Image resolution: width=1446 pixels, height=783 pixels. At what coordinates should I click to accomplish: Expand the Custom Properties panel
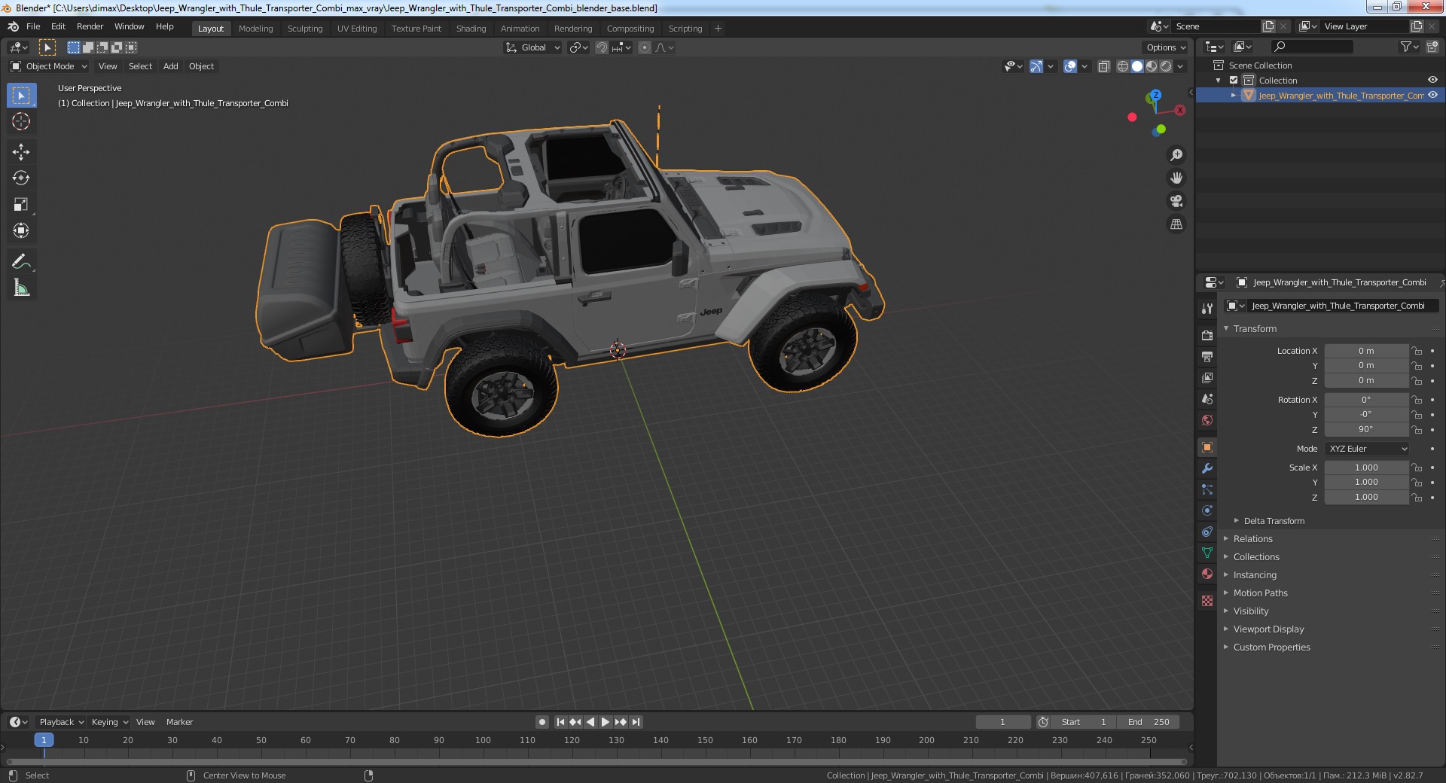coord(1271,647)
